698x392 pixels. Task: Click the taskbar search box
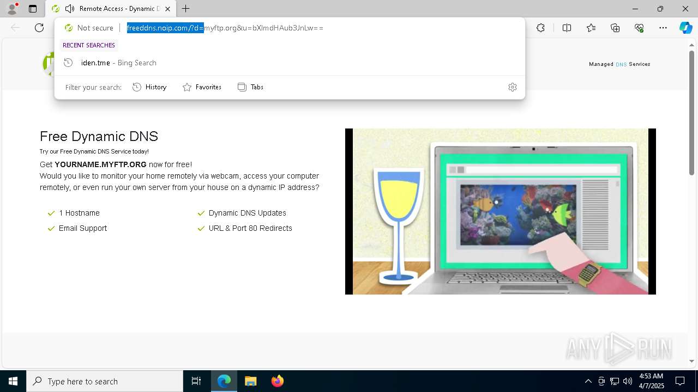pyautogui.click(x=105, y=381)
